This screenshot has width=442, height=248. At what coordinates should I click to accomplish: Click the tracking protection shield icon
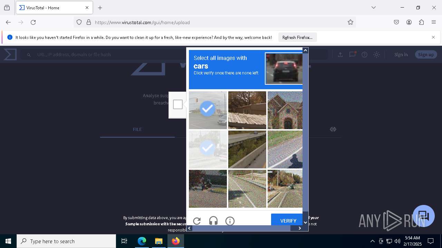(79, 22)
